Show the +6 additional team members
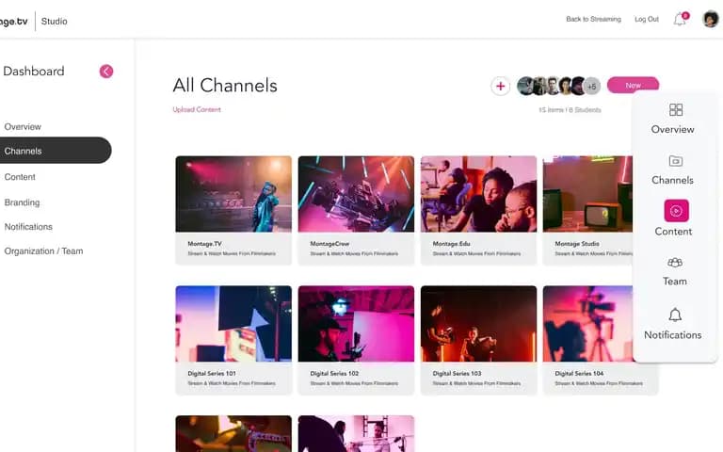The image size is (723, 452). [x=592, y=87]
